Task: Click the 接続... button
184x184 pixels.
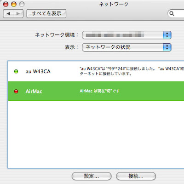Action: pyautogui.click(x=136, y=176)
